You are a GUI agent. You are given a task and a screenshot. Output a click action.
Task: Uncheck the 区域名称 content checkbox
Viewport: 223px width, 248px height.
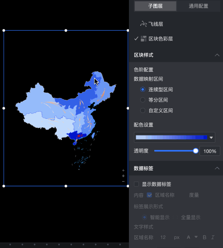[x=149, y=195]
